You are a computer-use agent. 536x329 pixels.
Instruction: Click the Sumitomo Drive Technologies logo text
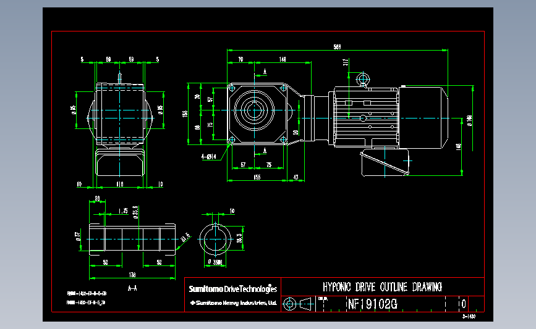233,289
